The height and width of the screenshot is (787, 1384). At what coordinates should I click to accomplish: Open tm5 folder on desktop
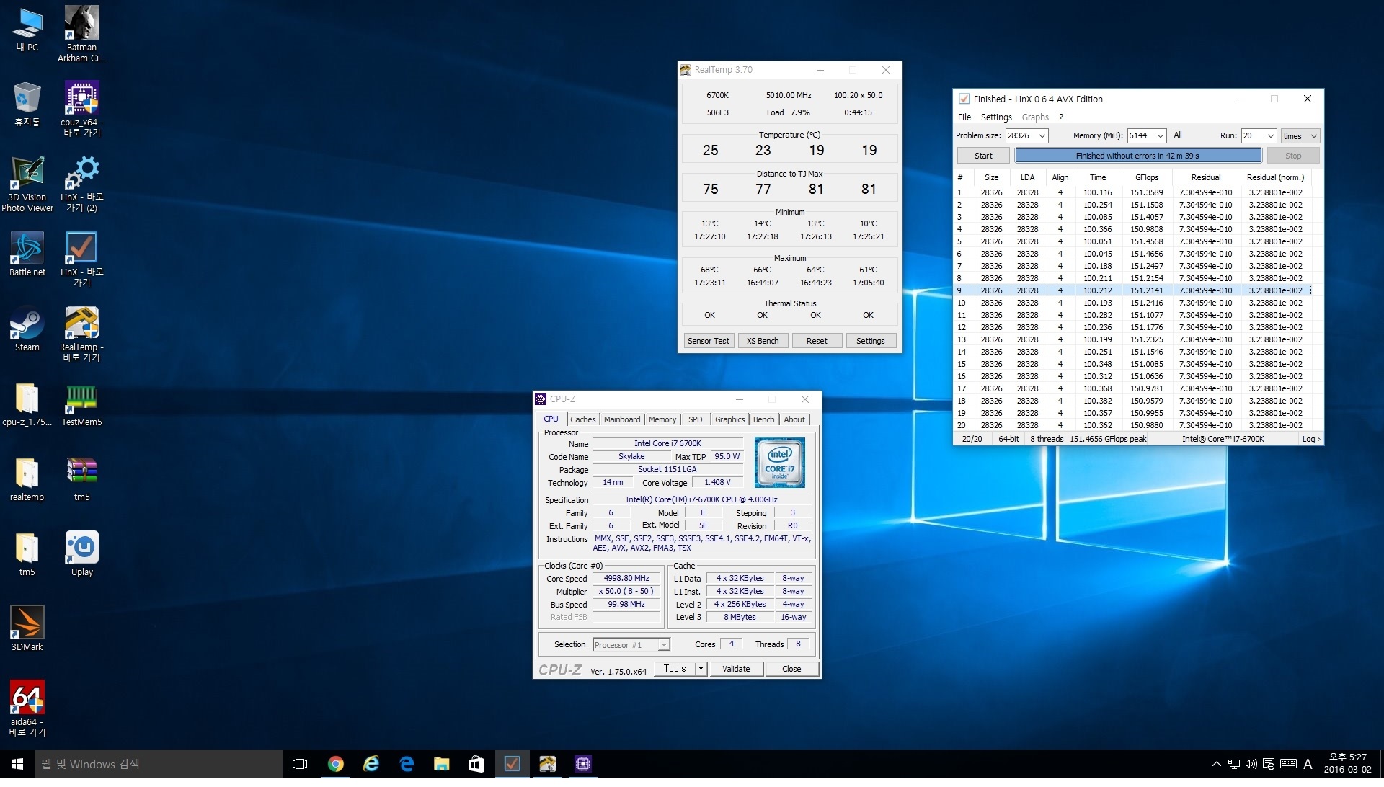27,554
